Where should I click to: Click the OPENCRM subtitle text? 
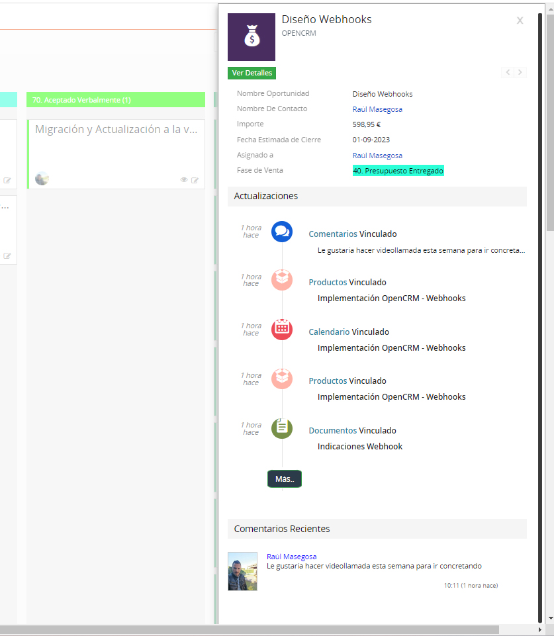(299, 33)
